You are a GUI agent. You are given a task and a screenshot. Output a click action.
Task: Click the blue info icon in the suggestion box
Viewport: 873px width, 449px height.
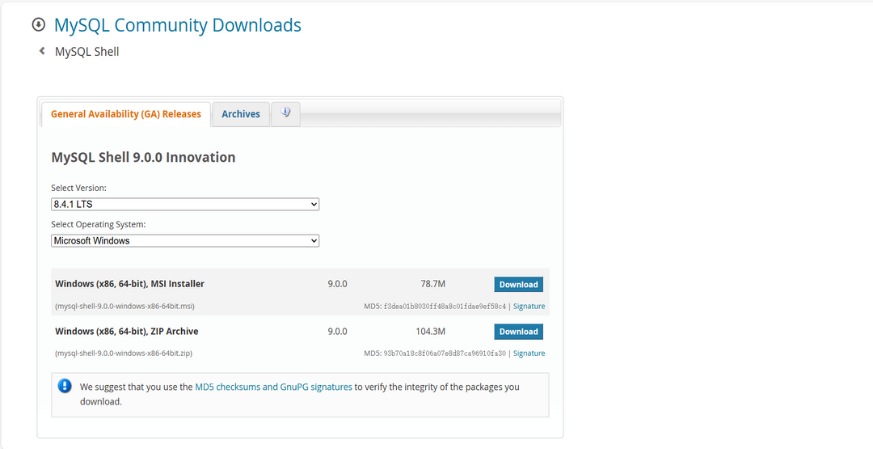pyautogui.click(x=65, y=386)
